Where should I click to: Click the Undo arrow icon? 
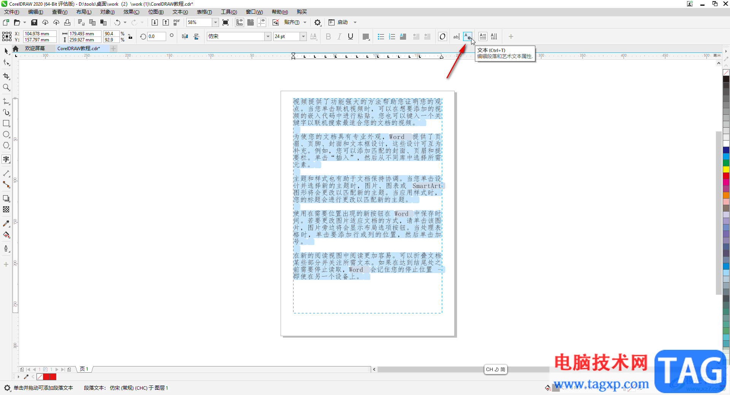117,22
